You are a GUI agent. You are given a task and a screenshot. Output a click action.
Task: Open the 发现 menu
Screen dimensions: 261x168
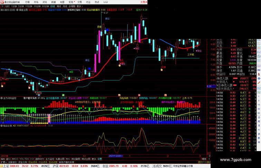(71, 2)
